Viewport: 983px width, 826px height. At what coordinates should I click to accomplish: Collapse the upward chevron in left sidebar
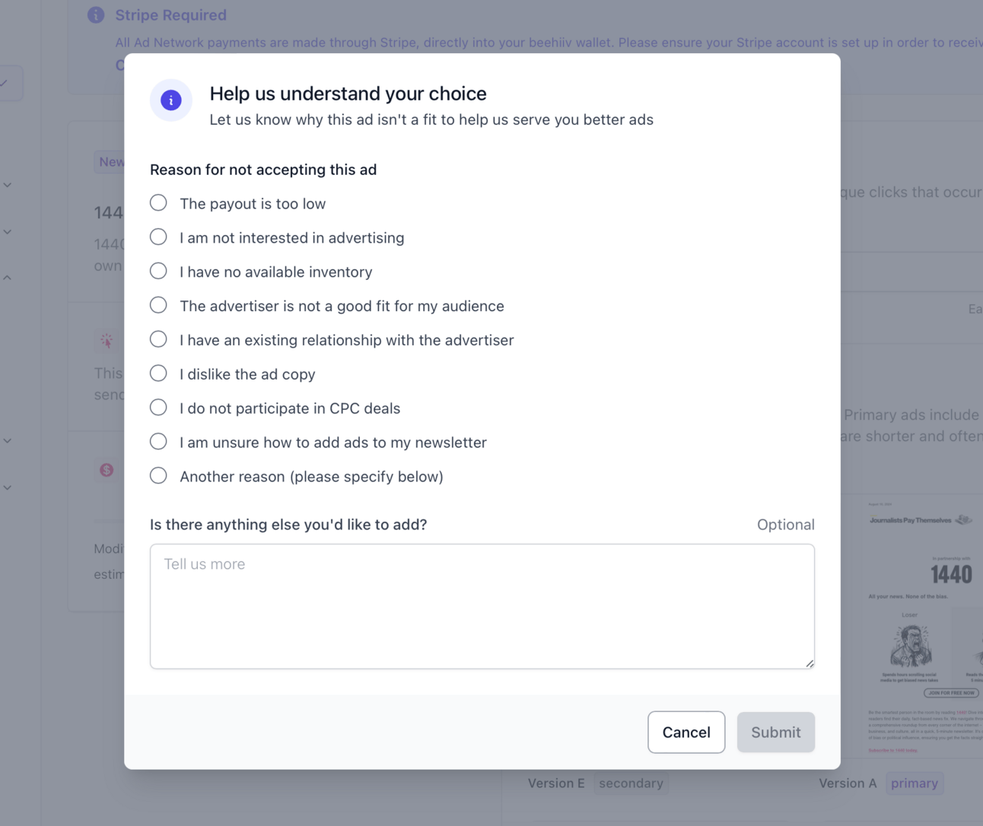7,278
